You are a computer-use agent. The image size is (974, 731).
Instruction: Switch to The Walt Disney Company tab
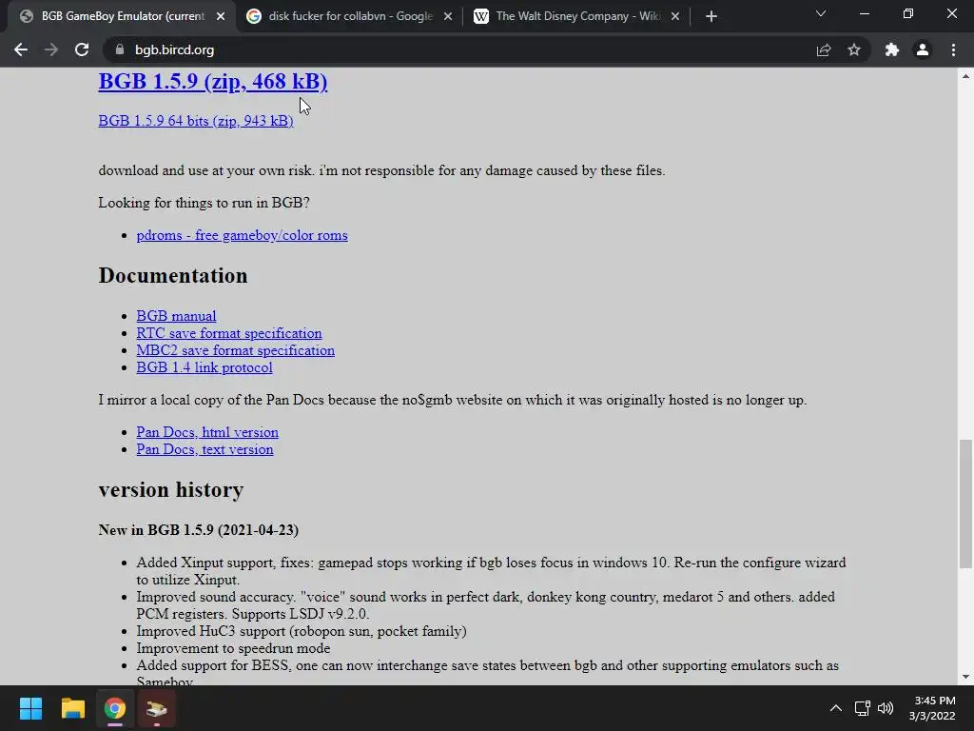tap(577, 16)
